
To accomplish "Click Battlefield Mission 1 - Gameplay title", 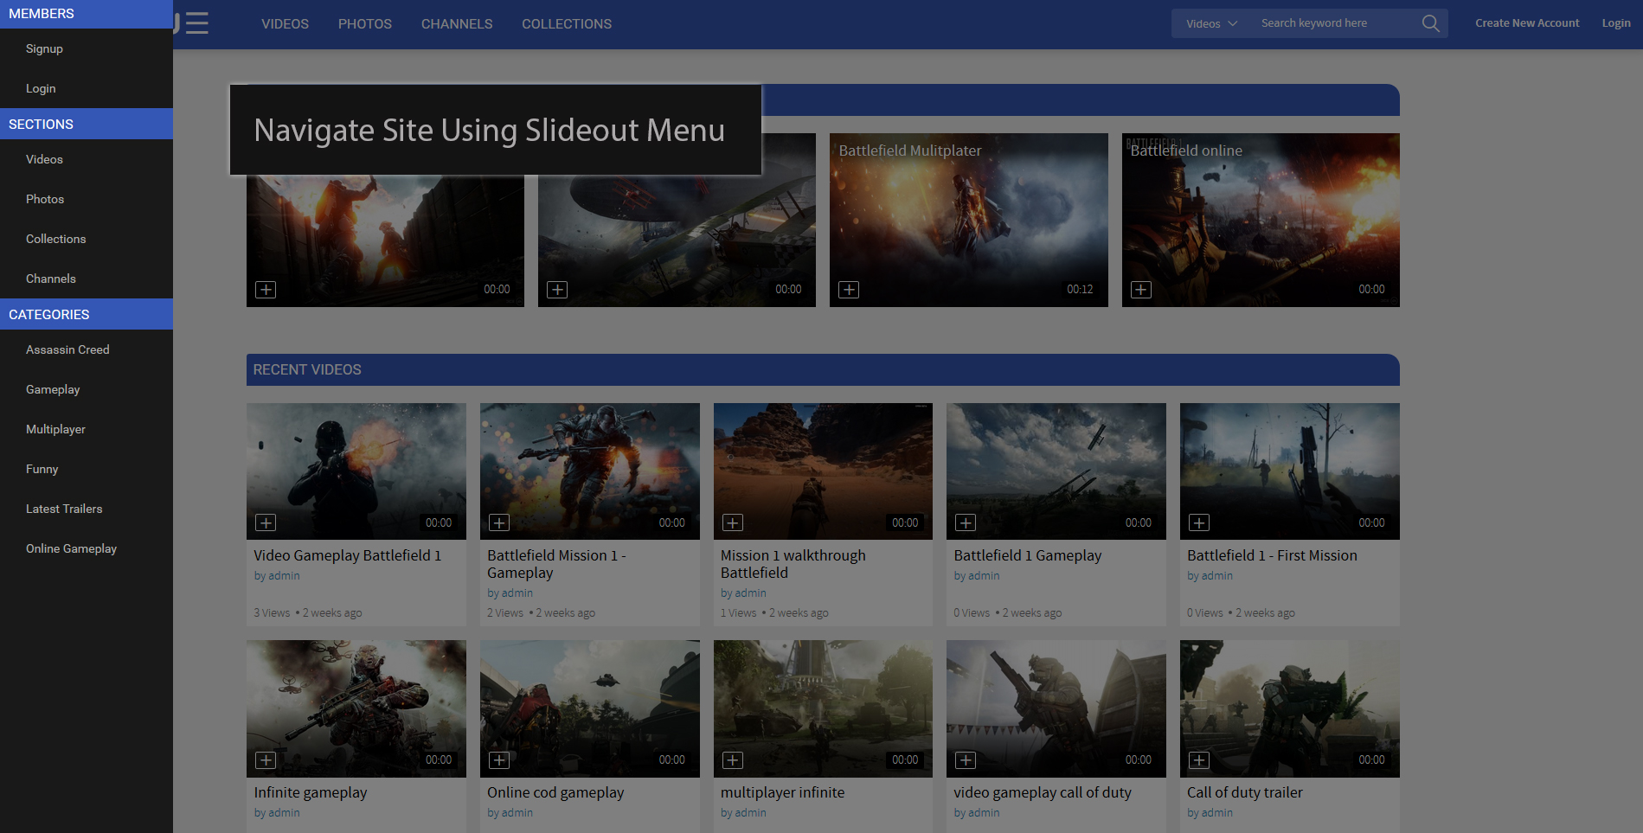I will tap(556, 564).
